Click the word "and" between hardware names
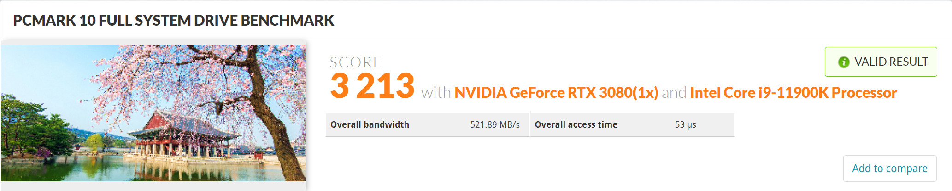The height and width of the screenshot is (191, 952). point(674,93)
